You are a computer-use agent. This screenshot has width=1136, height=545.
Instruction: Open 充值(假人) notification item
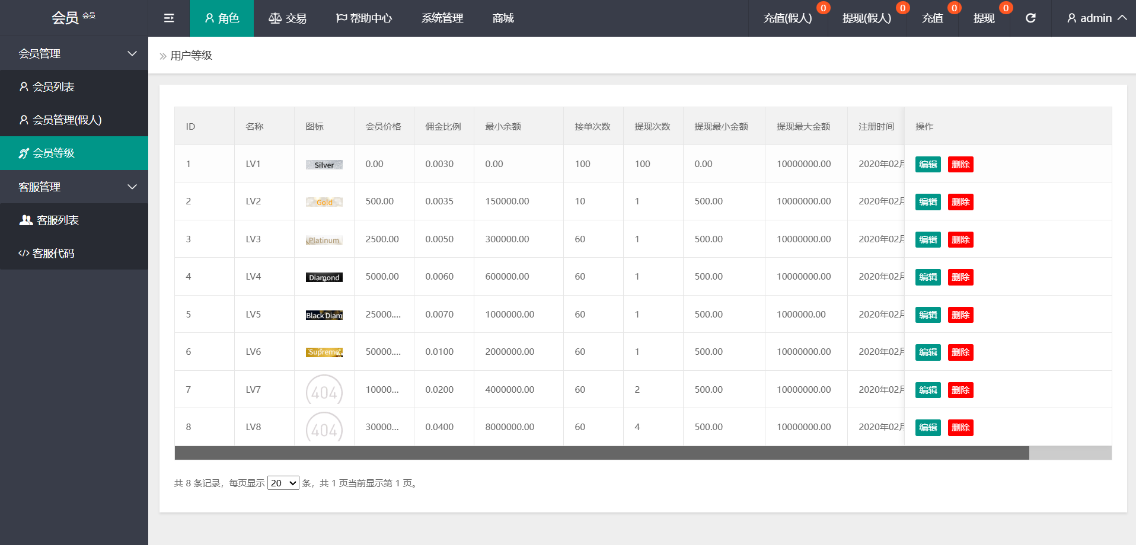pos(787,18)
